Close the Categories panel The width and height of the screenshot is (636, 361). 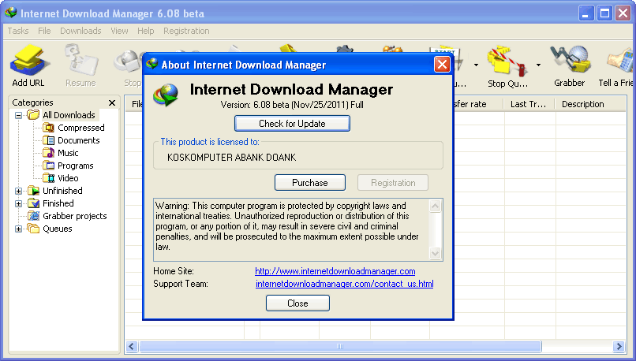[112, 103]
